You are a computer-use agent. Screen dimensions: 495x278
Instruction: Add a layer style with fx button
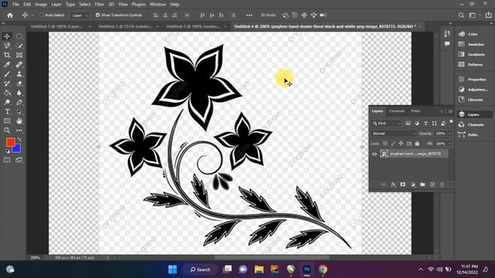(x=393, y=185)
